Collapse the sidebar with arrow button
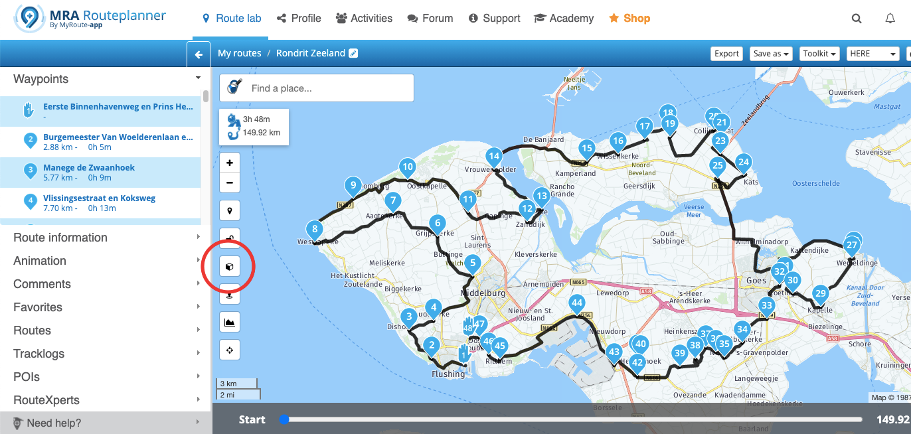Viewport: 911px width, 434px height. 198,55
